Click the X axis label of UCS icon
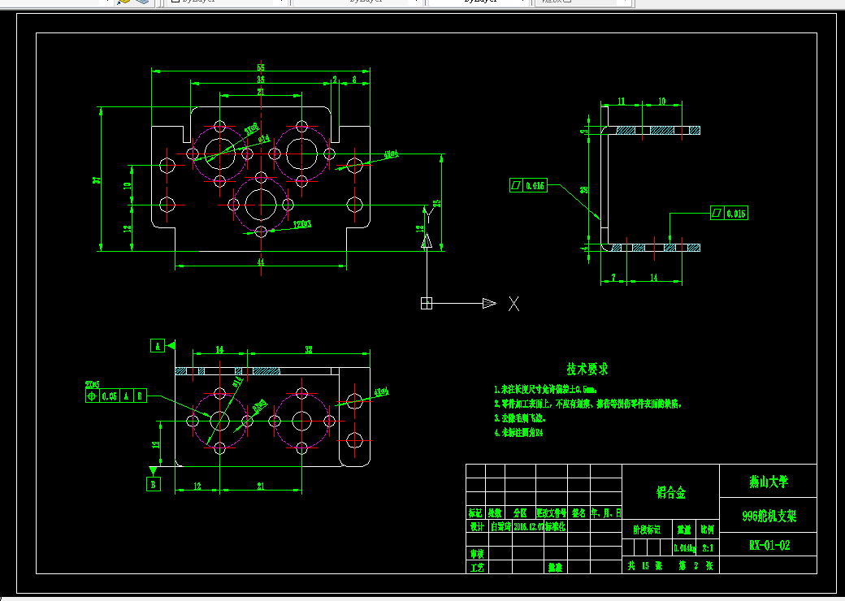This screenshot has width=845, height=601. [514, 304]
